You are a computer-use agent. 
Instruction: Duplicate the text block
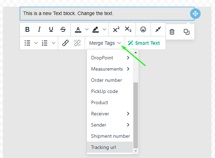click(x=187, y=32)
